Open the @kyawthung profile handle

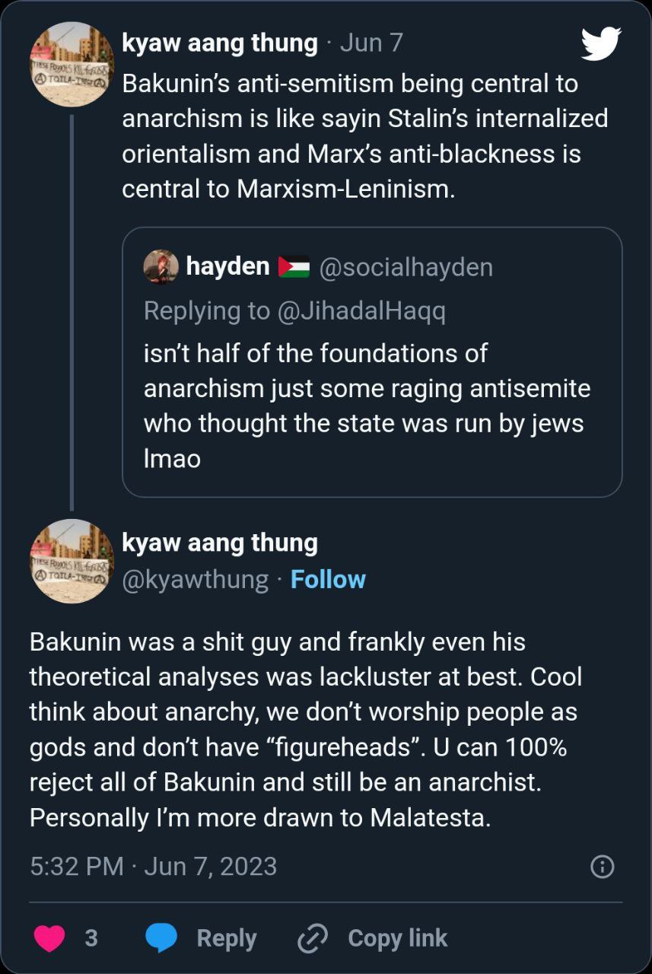(195, 579)
